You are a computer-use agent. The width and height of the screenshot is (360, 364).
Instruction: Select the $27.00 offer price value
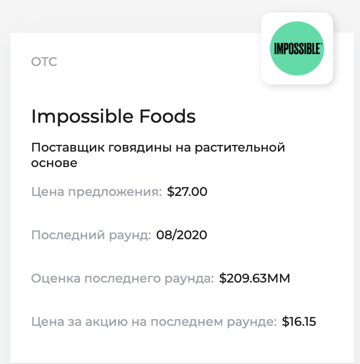187,192
